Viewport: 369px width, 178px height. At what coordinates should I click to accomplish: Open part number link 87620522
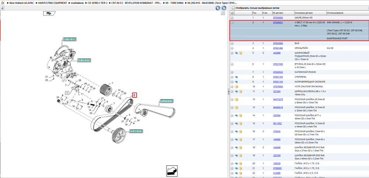pyautogui.click(x=278, y=72)
